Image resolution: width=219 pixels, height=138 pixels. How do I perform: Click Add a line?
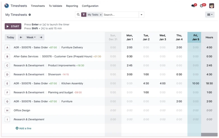click(x=23, y=128)
